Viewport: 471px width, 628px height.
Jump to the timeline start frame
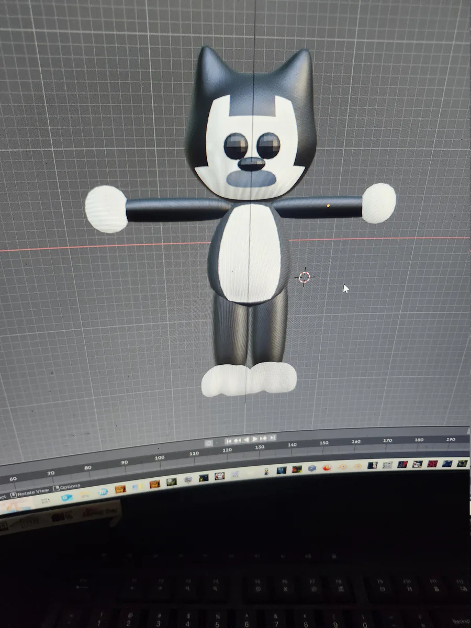[x=229, y=440]
